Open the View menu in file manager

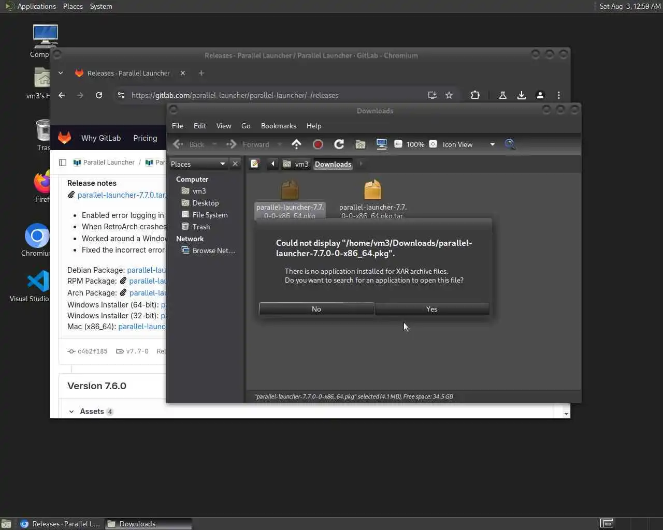click(x=224, y=126)
